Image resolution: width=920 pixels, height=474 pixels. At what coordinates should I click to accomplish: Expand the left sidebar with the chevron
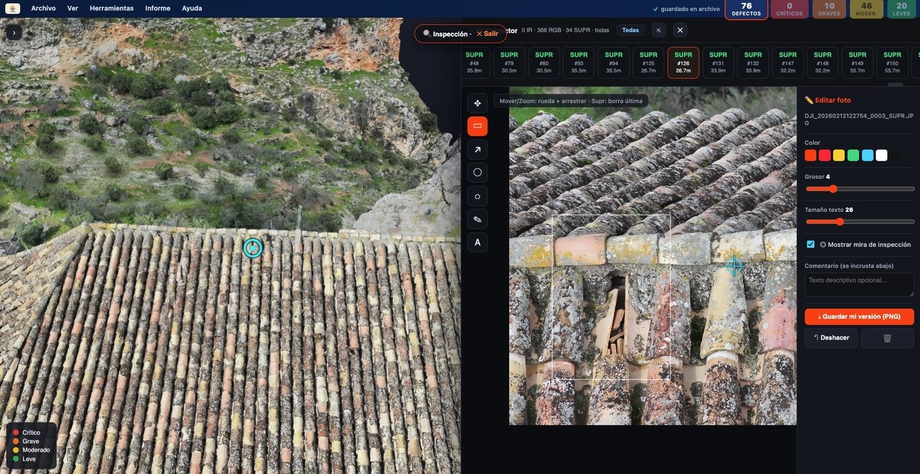point(14,32)
